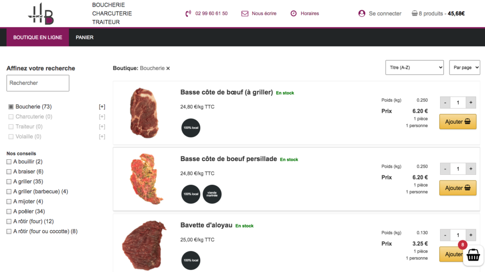485x272 pixels.
Task: Open the floating basket icon with the red 8 badge
Action: pos(473,255)
